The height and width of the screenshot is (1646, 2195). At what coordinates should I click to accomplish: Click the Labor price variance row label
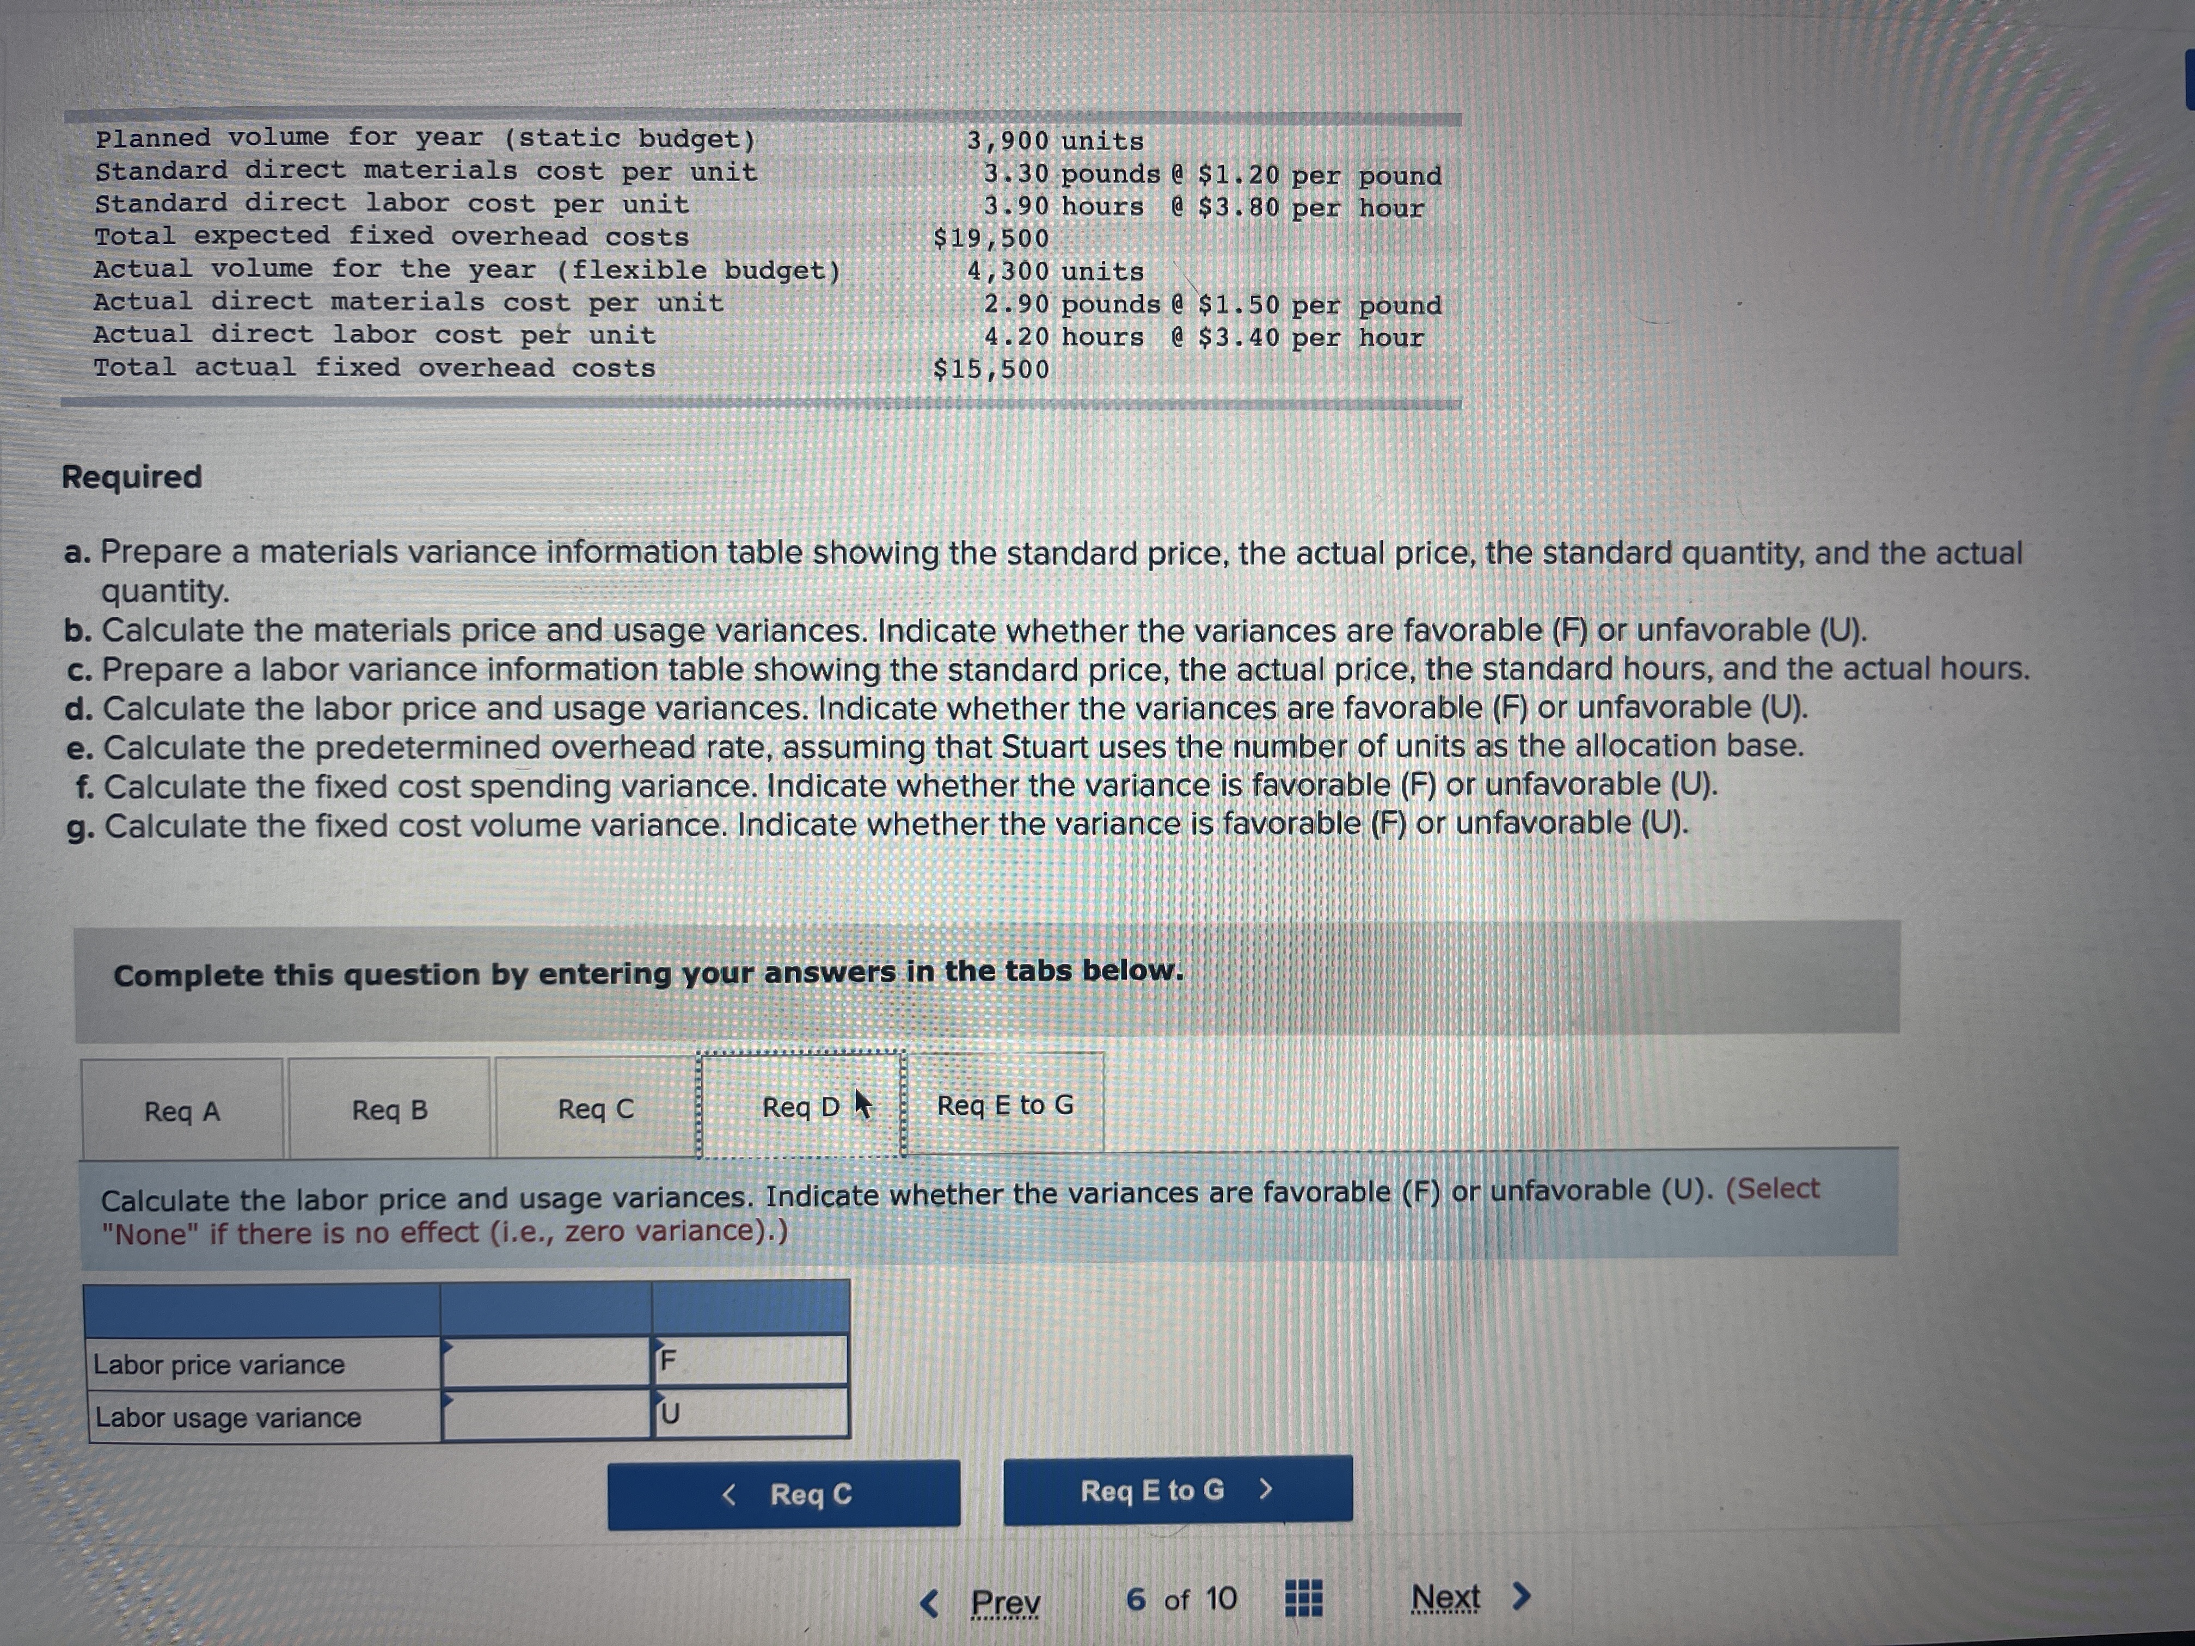(219, 1365)
